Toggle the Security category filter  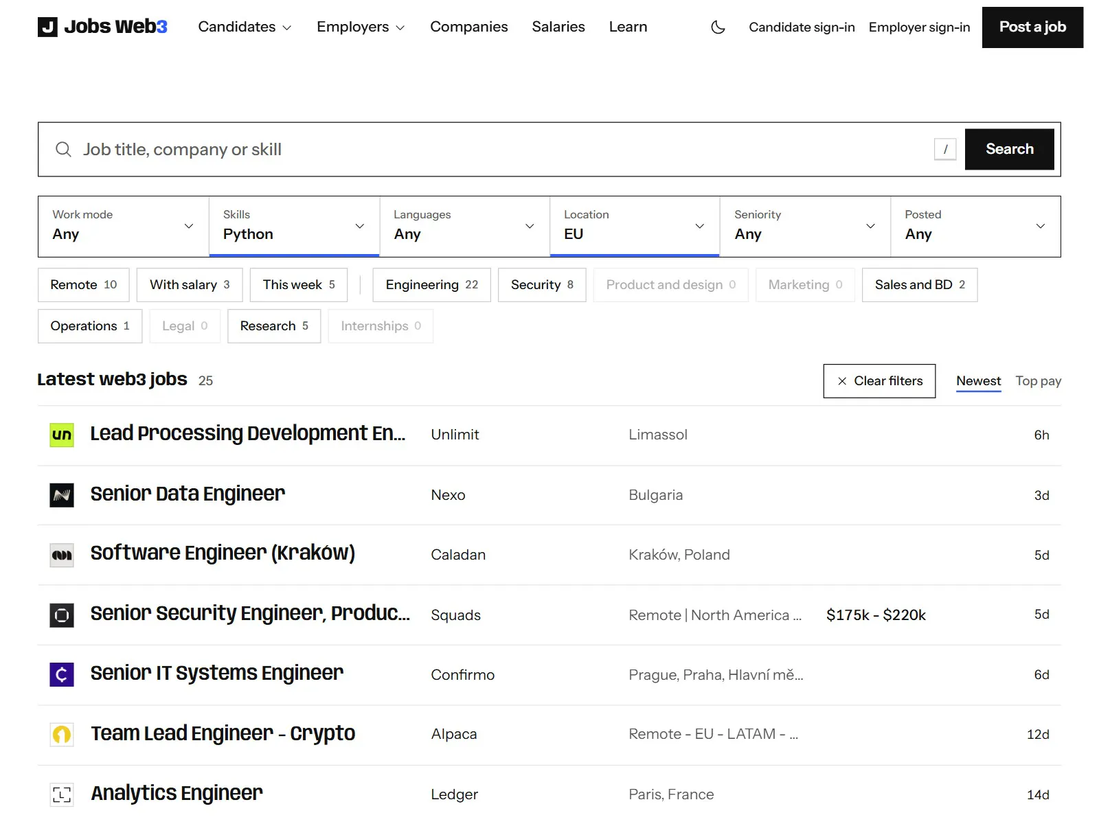point(542,285)
